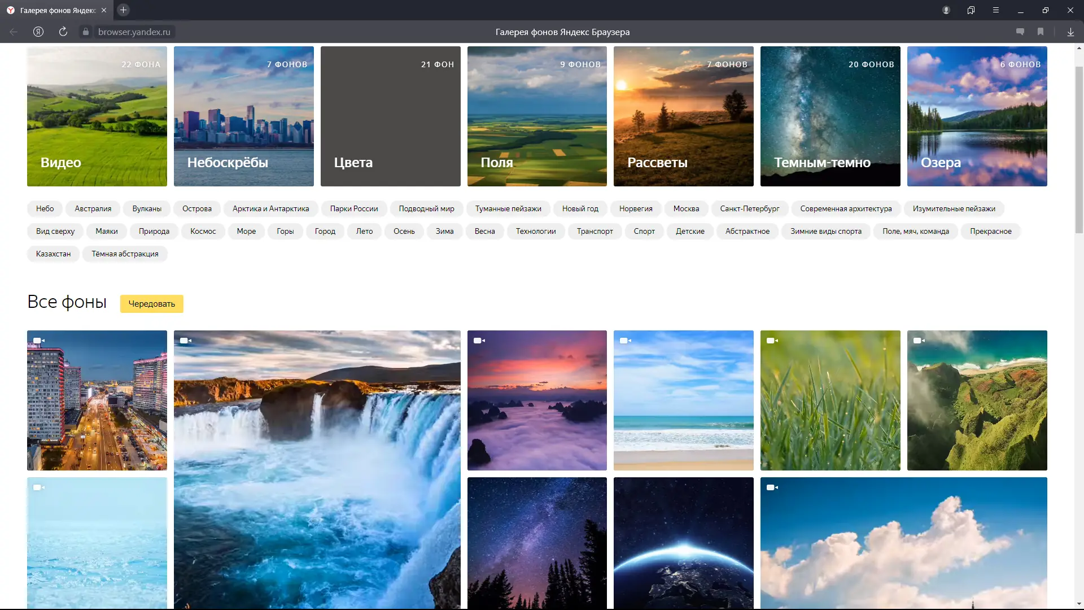The image size is (1084, 610).
Task: Select the Космос category tag
Action: 203,232
